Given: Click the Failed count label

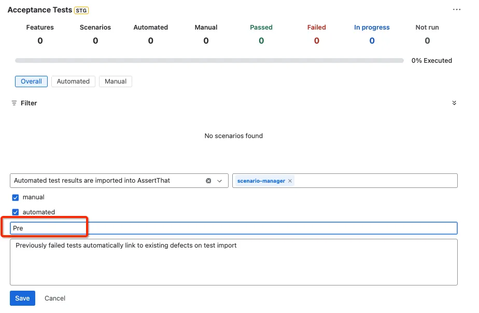Looking at the screenshot, I should 316,27.
